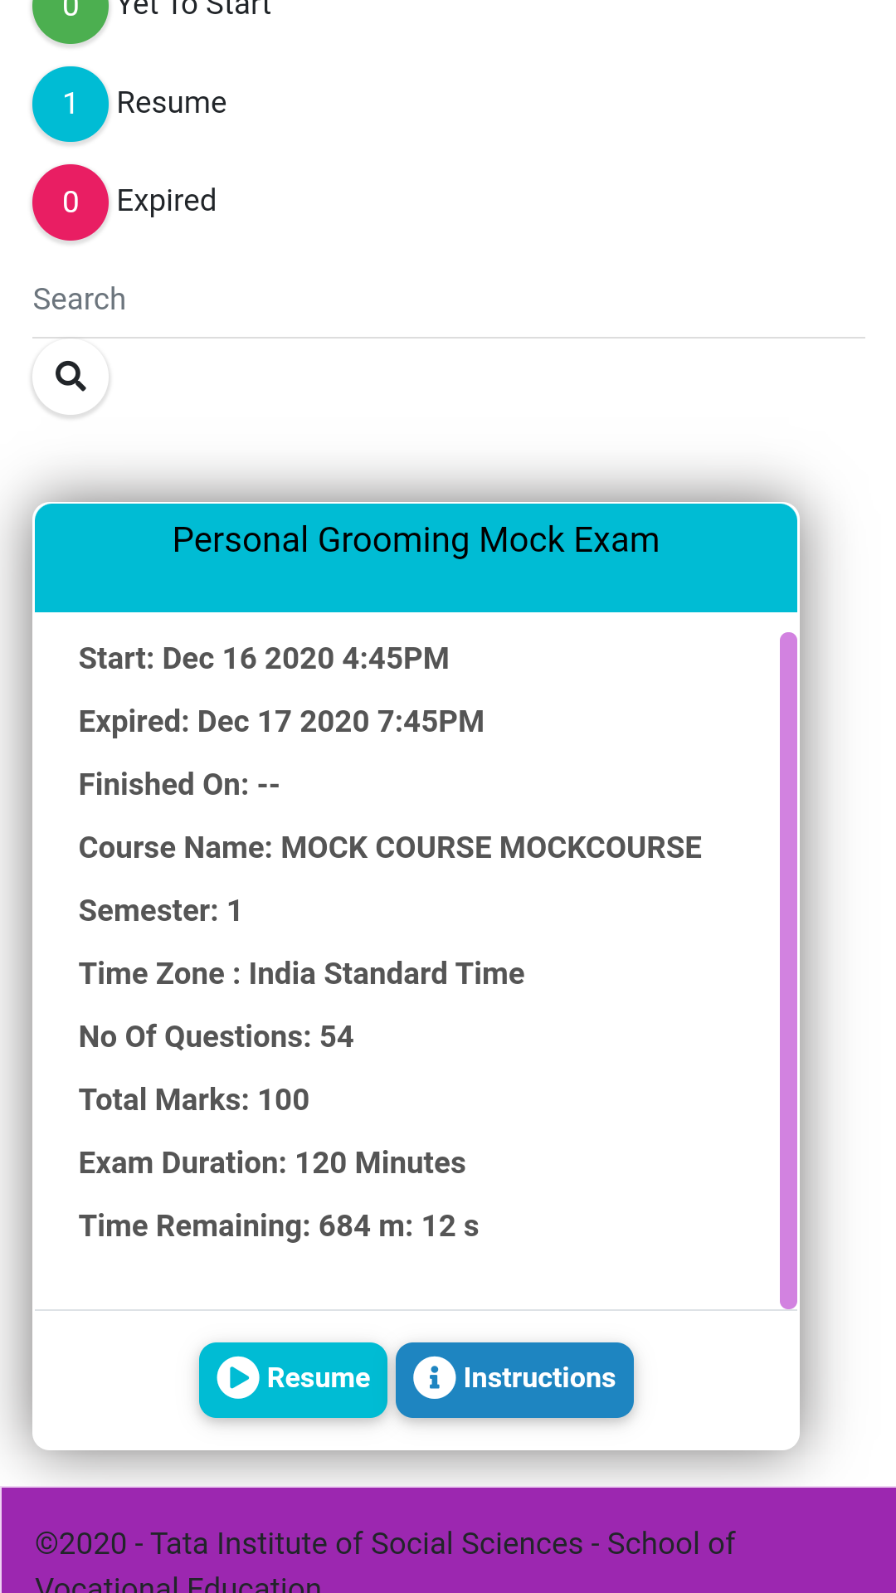Click the Exam Duration 120 Minutes line
896x1593 pixels.
pos(272,1163)
